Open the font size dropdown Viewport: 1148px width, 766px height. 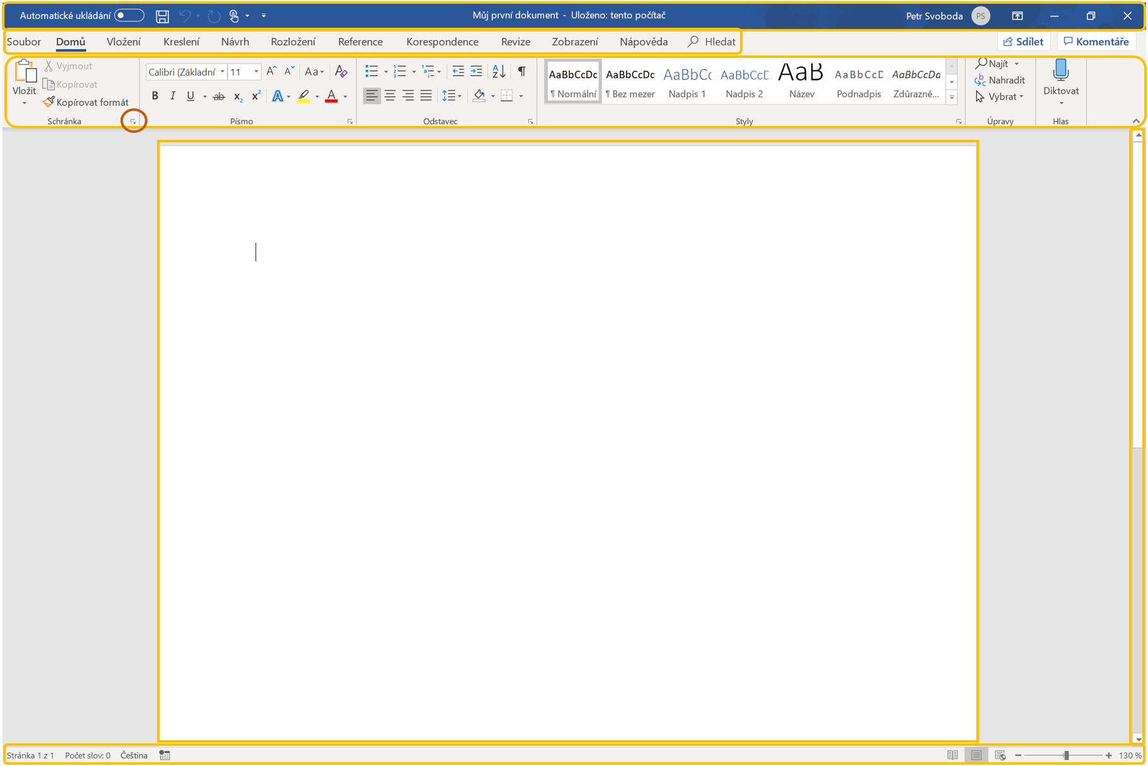256,72
